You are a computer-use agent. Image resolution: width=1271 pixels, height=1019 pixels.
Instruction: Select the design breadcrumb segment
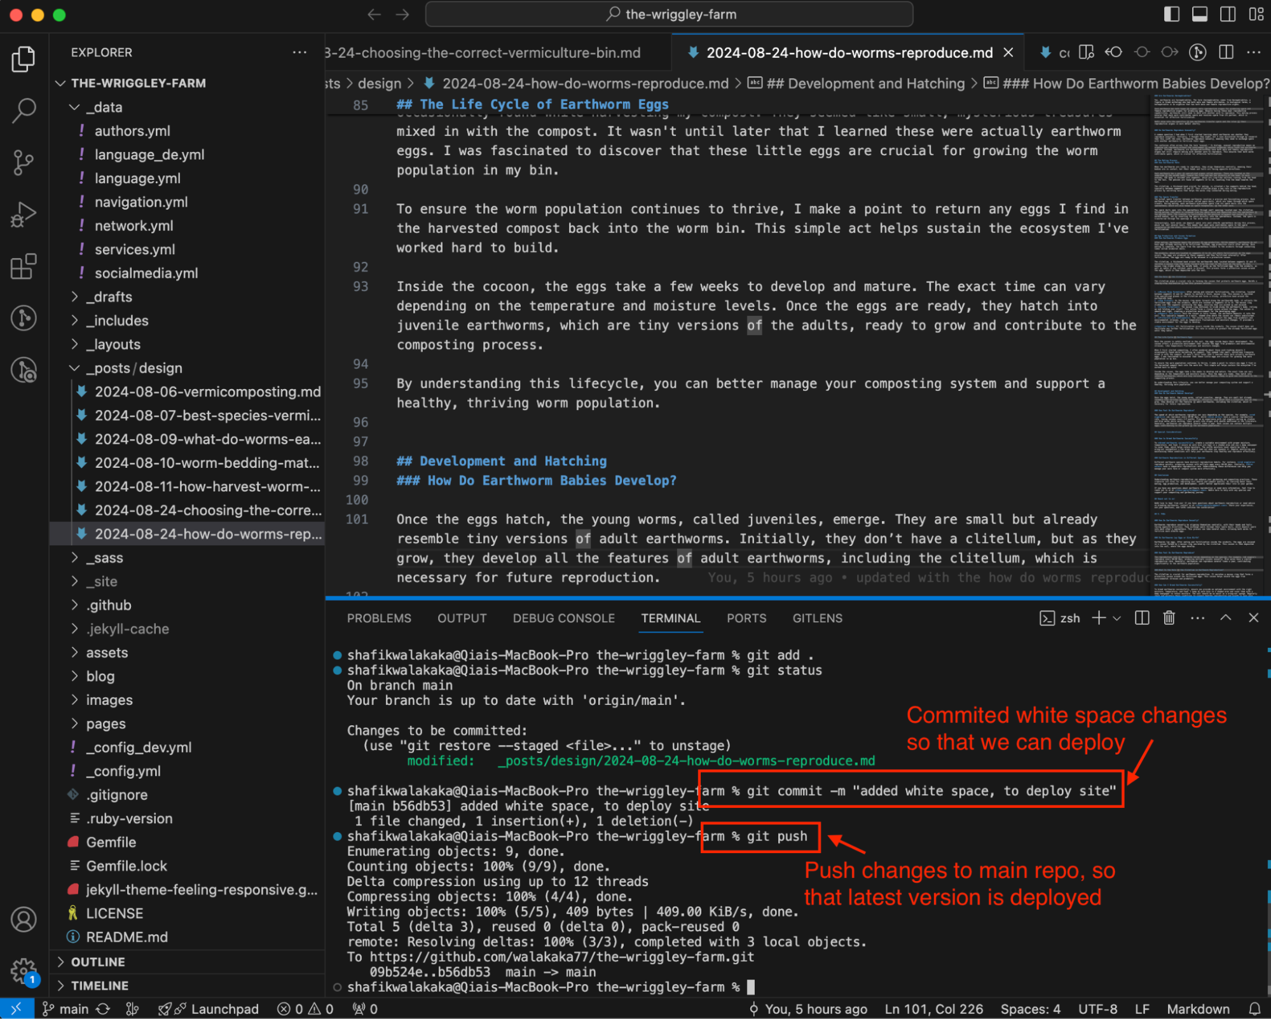point(379,83)
